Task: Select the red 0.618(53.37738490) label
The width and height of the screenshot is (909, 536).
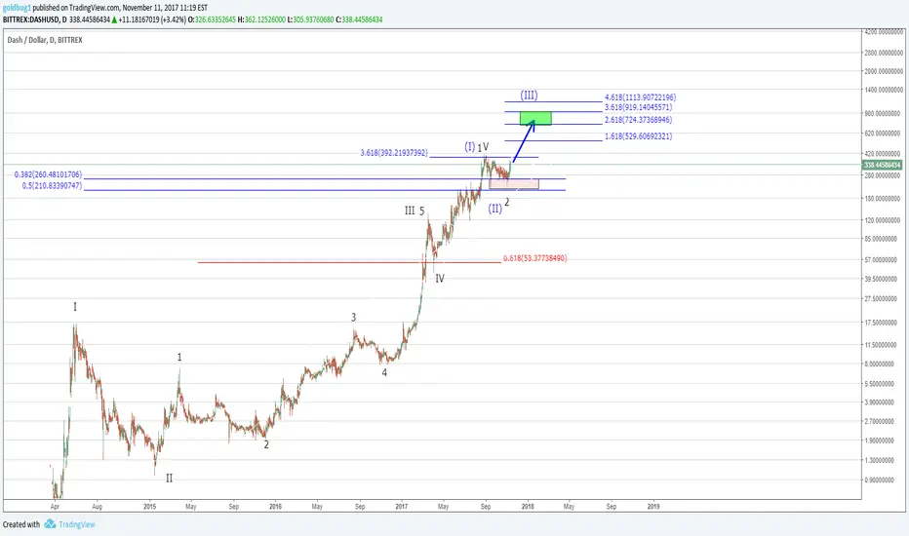Action: [534, 258]
